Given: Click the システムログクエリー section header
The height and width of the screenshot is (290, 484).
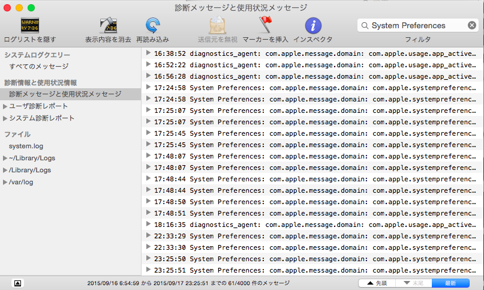Looking at the screenshot, I should click(x=37, y=55).
